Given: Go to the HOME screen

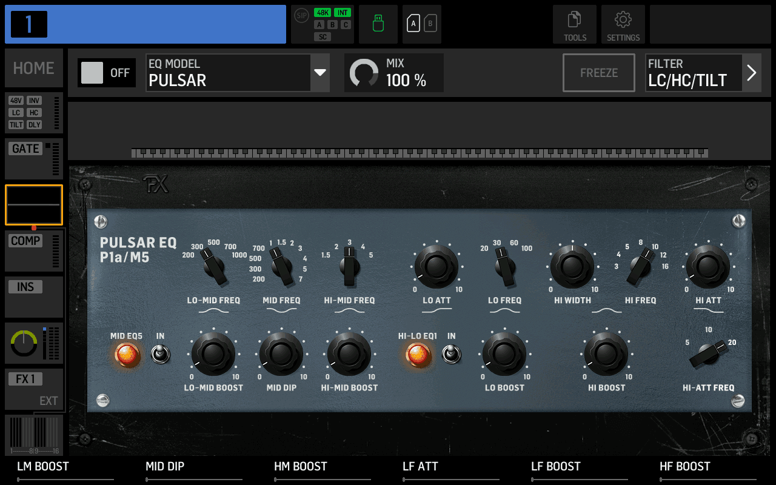Looking at the screenshot, I should point(34,68).
